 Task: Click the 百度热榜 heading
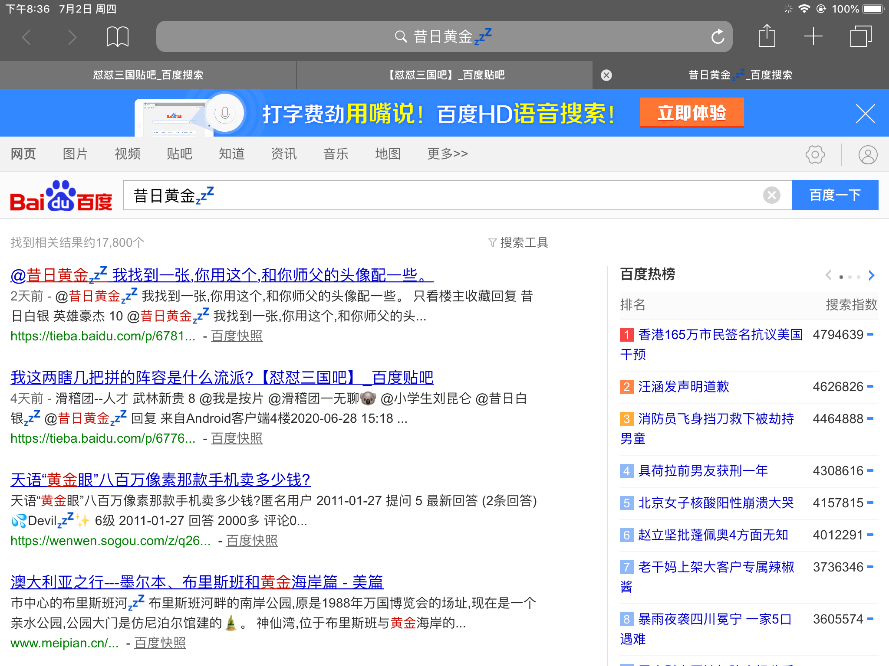click(647, 274)
